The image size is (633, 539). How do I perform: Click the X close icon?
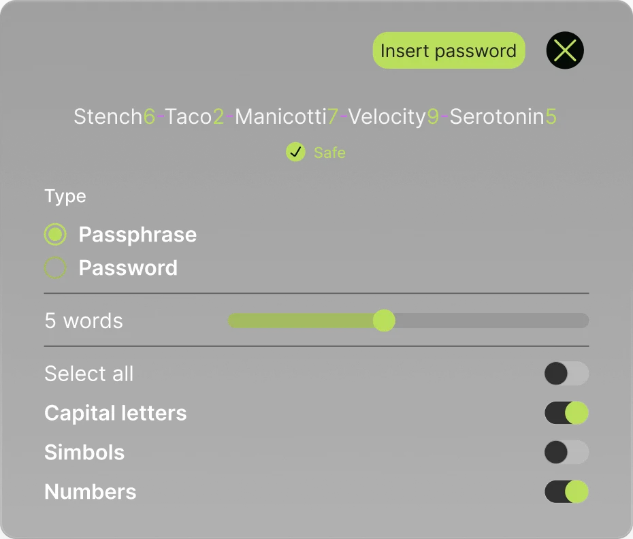coord(564,50)
